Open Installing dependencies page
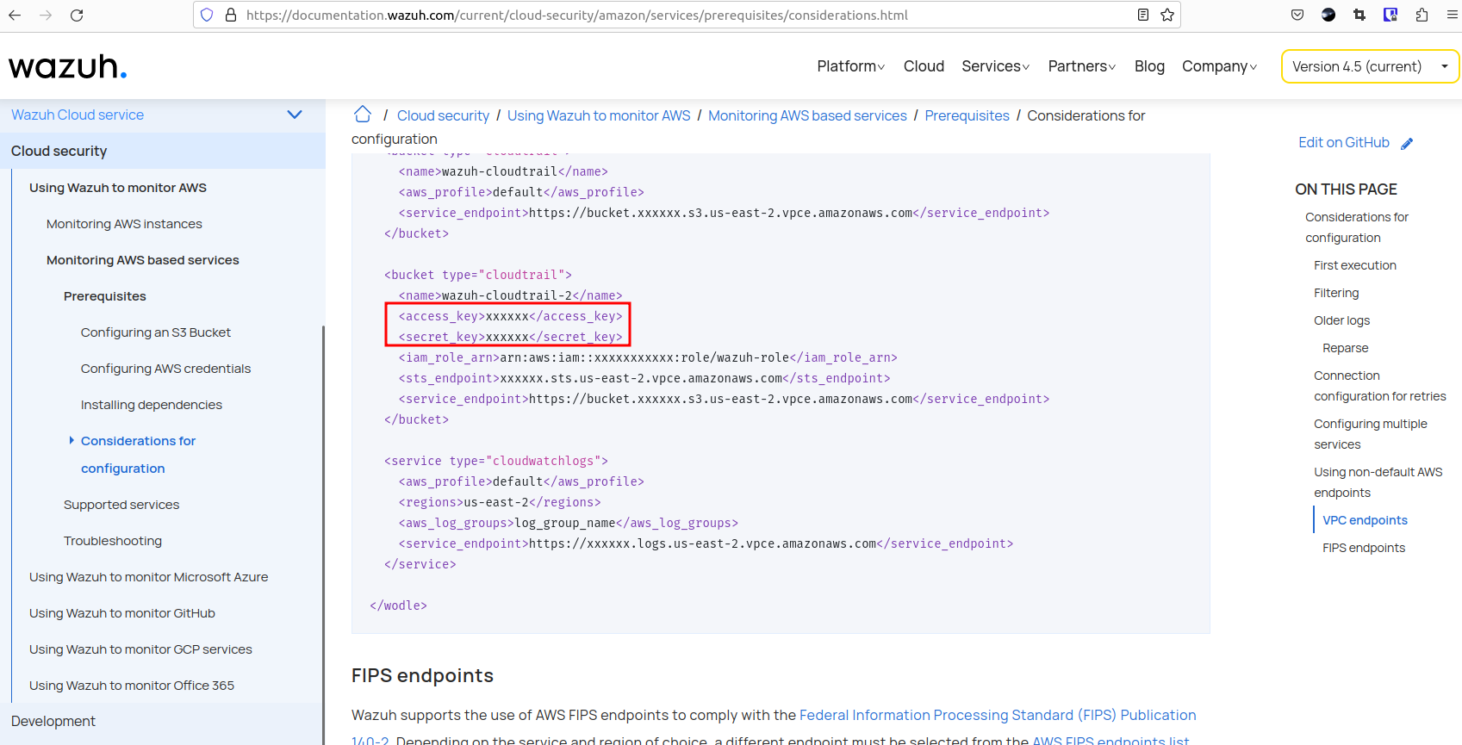This screenshot has height=745, width=1462. [x=152, y=405]
